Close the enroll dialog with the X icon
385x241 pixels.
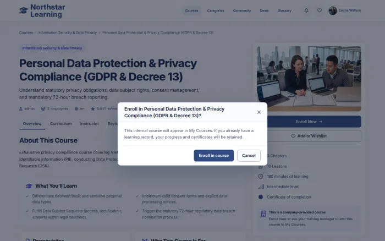pos(259,112)
